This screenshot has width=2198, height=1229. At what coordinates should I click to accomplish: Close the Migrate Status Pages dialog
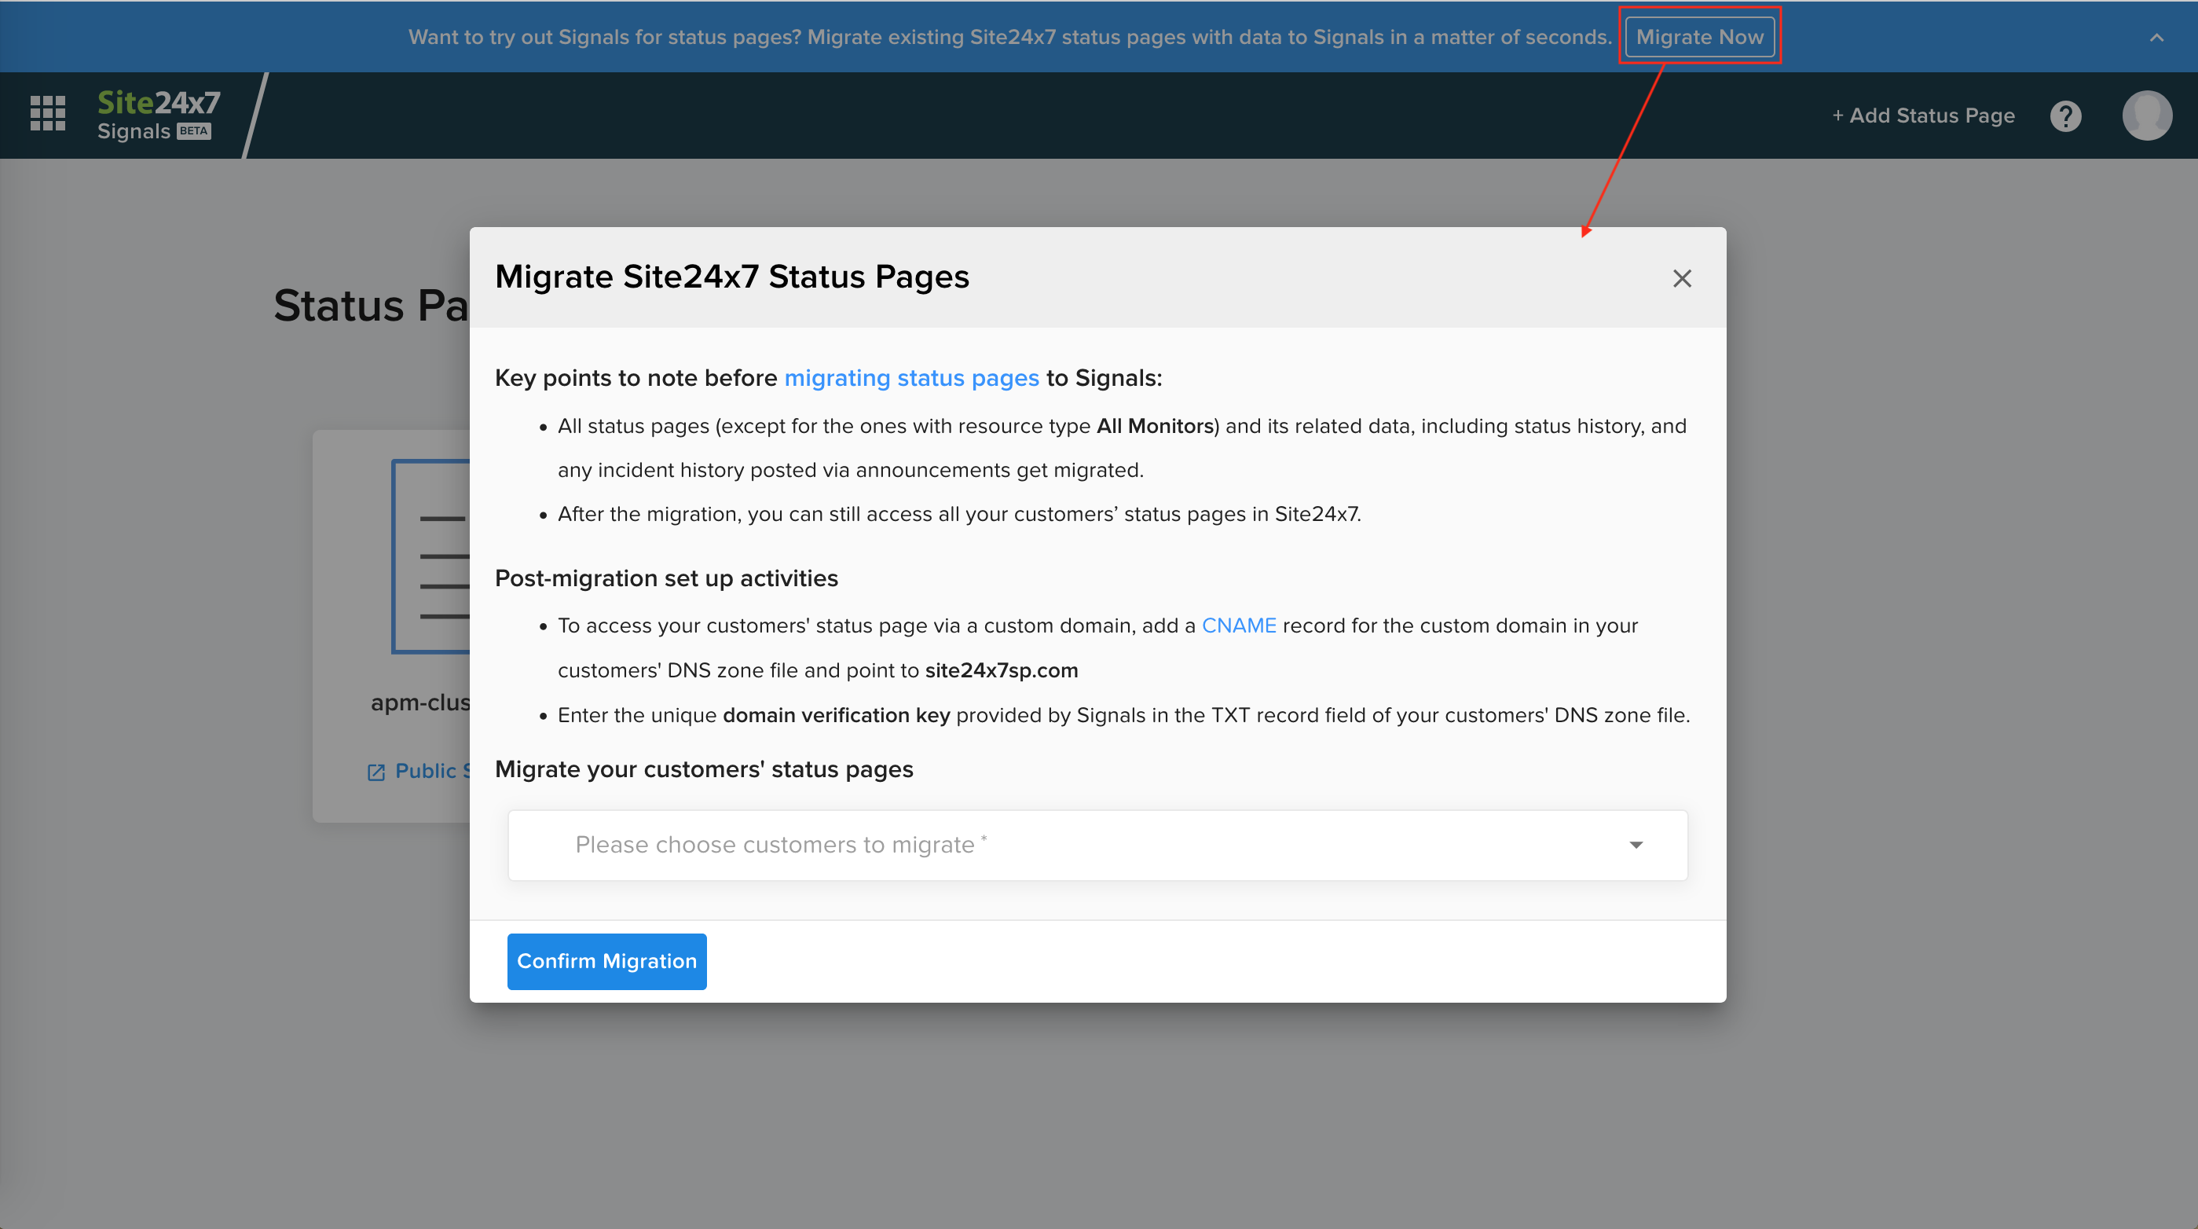click(x=1681, y=278)
